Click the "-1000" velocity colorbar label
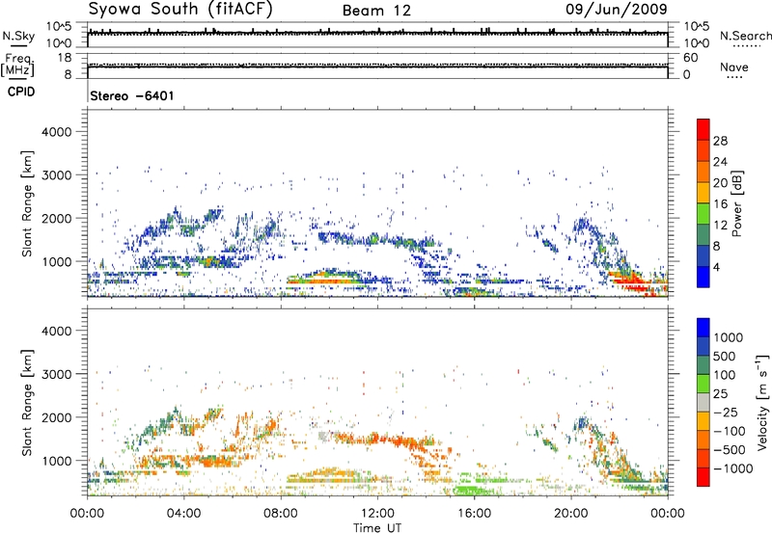Image resolution: width=772 pixels, height=534 pixels. point(733,468)
